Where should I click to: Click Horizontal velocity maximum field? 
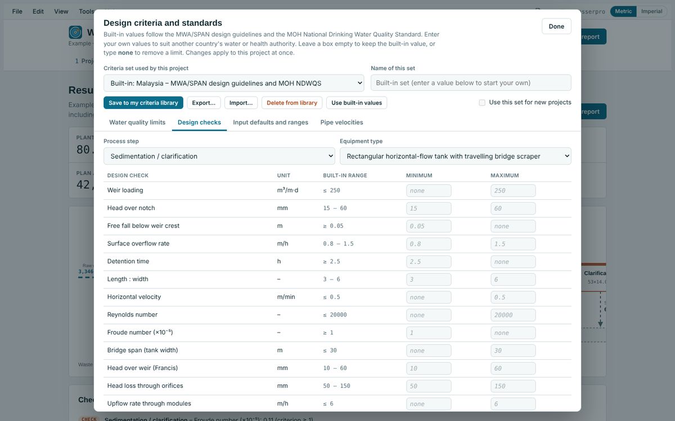point(513,297)
